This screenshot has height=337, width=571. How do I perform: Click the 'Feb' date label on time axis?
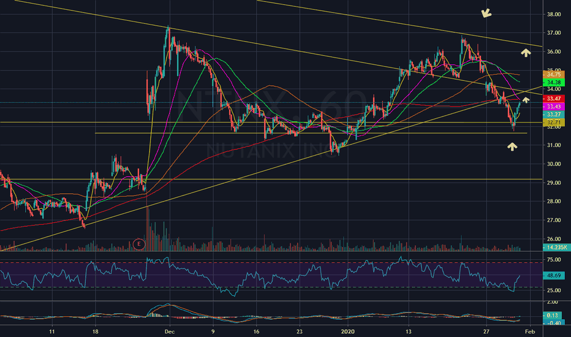point(530,331)
